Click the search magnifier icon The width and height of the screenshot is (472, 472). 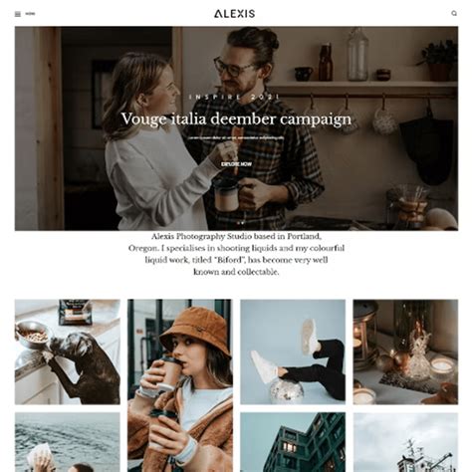(454, 13)
